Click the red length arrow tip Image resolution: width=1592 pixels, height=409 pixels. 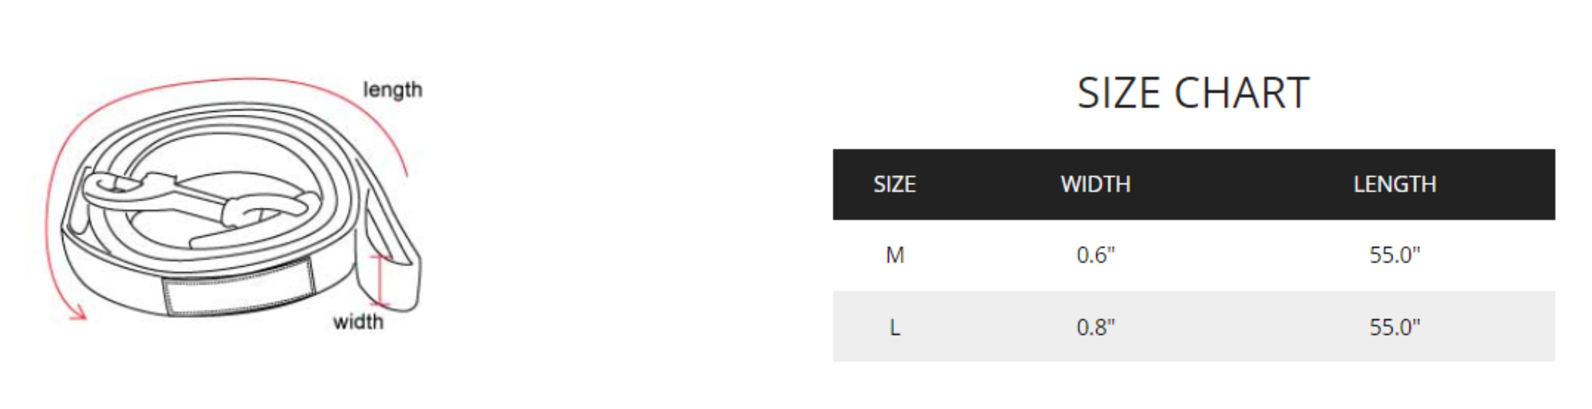point(78,312)
